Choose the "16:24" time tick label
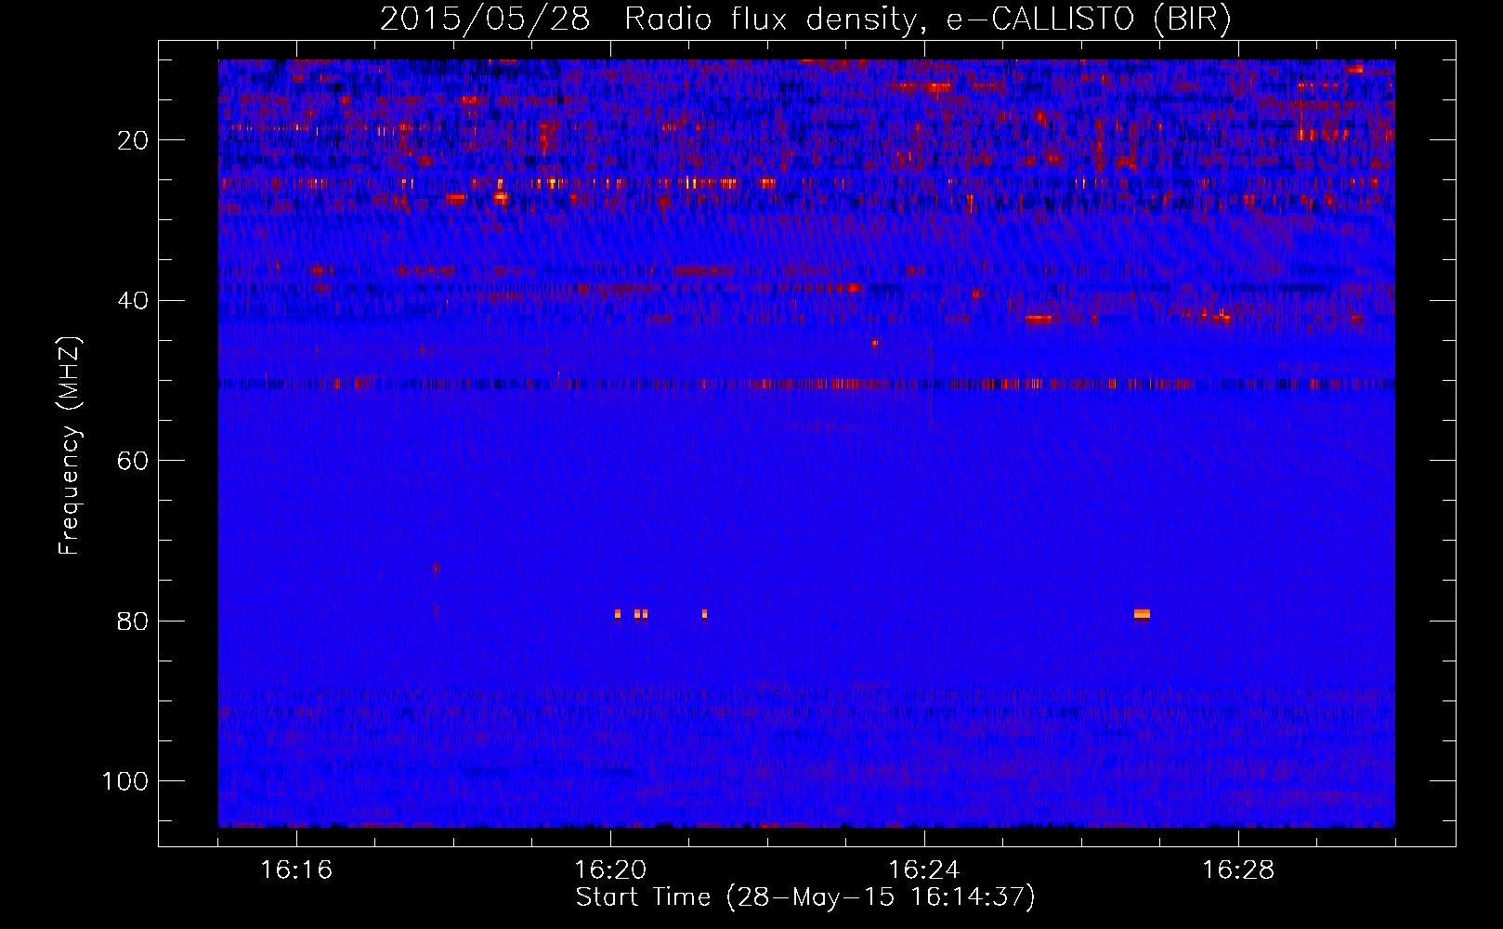 point(924,870)
